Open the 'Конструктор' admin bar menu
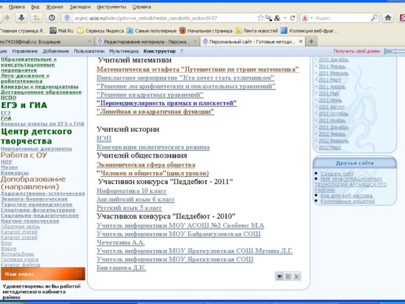This screenshot has height=304, width=405. (159, 51)
